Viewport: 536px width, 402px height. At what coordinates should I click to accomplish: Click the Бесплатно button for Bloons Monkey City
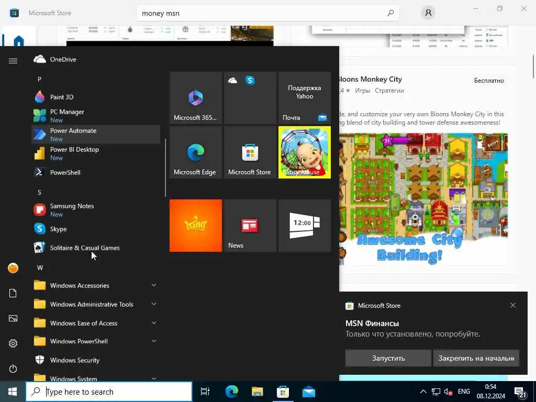489,81
